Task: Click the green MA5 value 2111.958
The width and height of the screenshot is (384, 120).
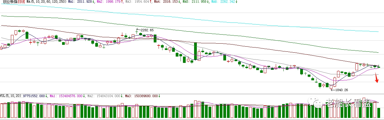Action: 199,2
